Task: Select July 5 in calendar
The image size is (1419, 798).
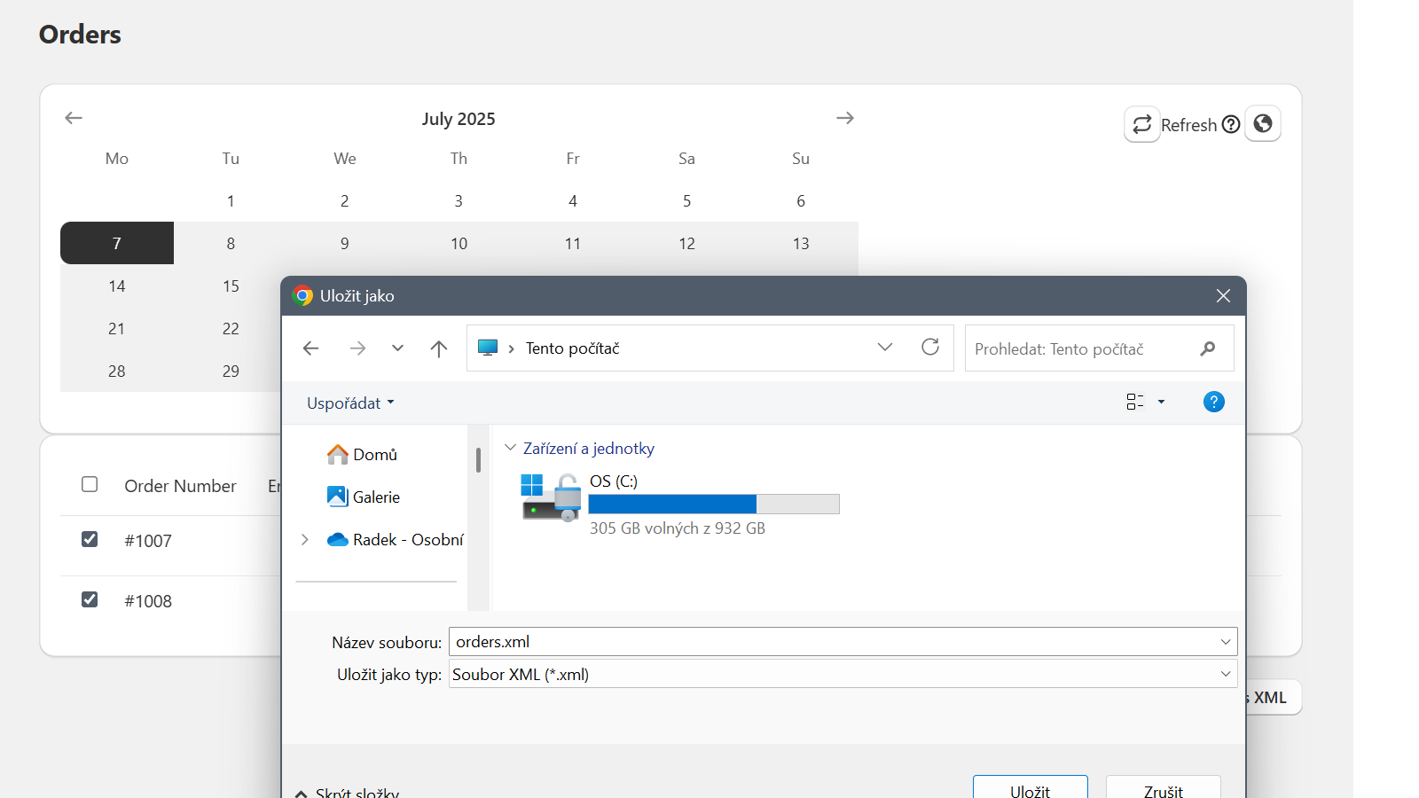Action: tap(686, 200)
